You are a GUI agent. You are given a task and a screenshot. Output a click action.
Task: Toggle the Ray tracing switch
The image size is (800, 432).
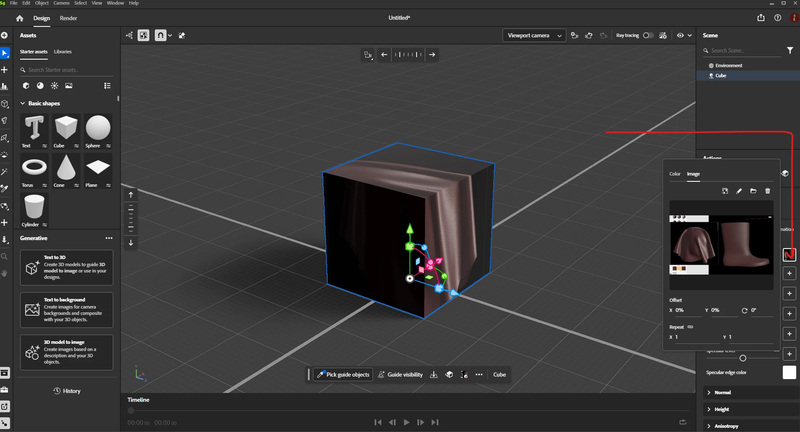click(x=648, y=35)
